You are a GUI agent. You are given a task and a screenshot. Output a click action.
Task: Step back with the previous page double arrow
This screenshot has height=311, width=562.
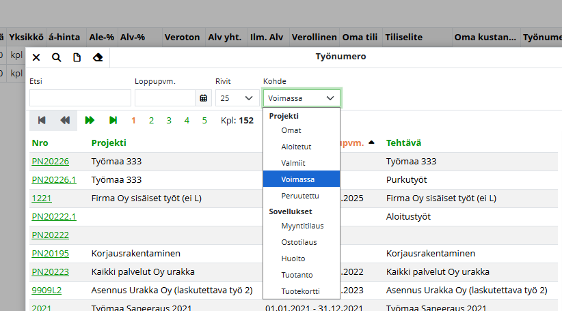point(65,120)
